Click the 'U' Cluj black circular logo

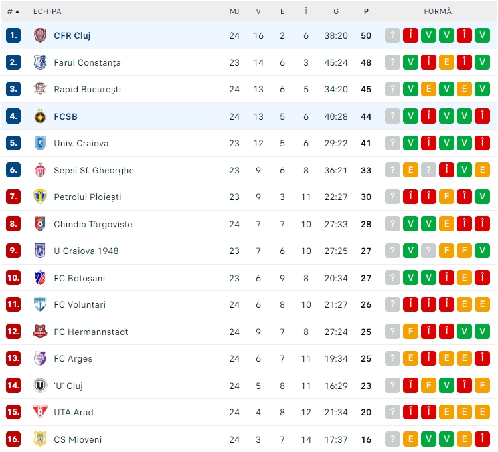pyautogui.click(x=40, y=386)
